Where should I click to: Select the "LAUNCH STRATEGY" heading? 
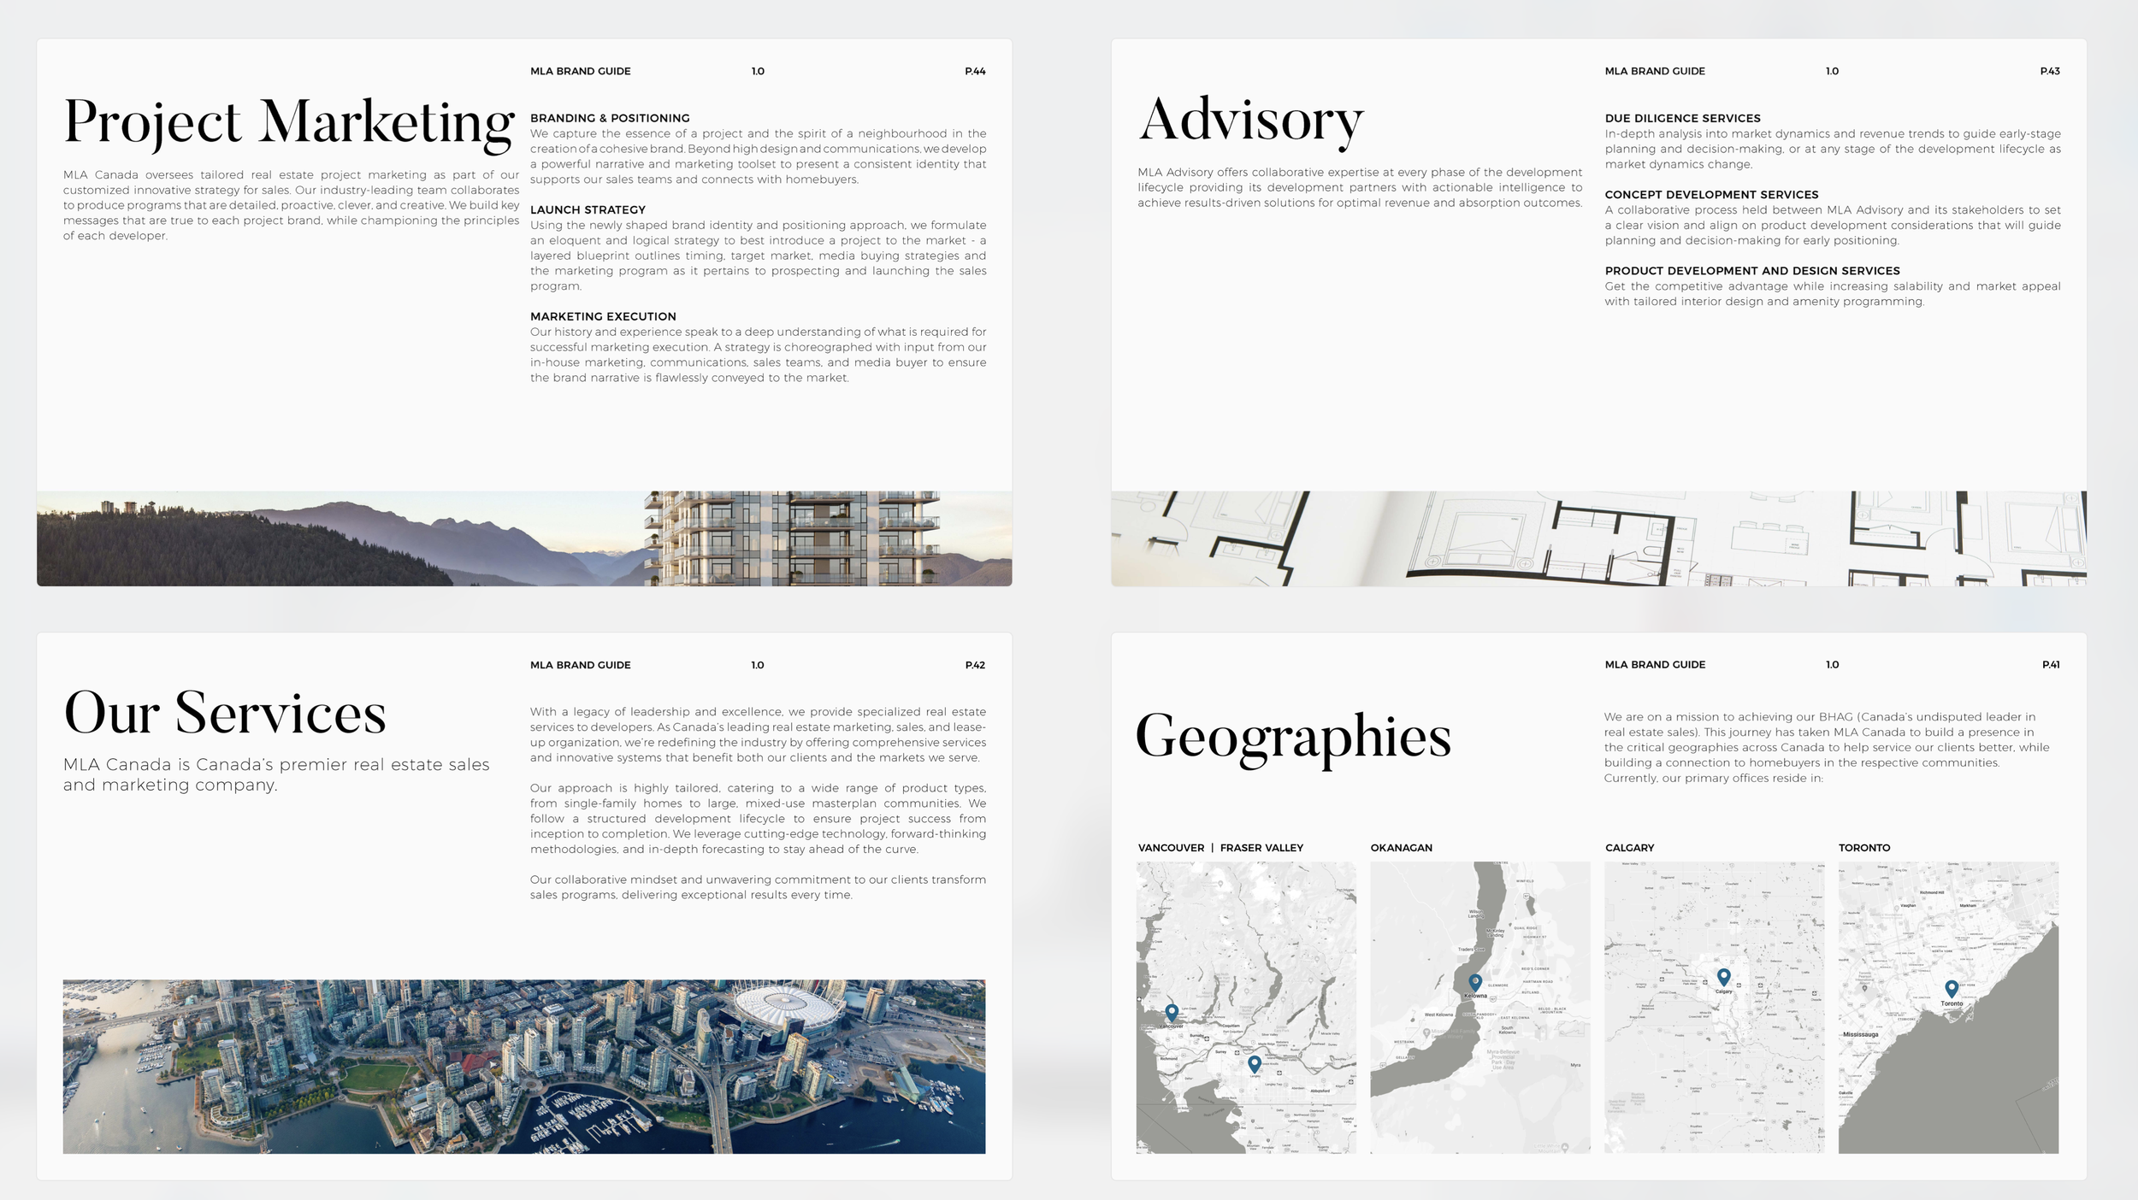click(x=588, y=209)
